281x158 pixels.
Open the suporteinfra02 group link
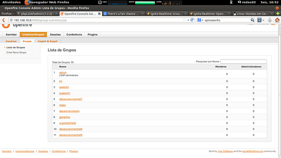[x=68, y=123]
